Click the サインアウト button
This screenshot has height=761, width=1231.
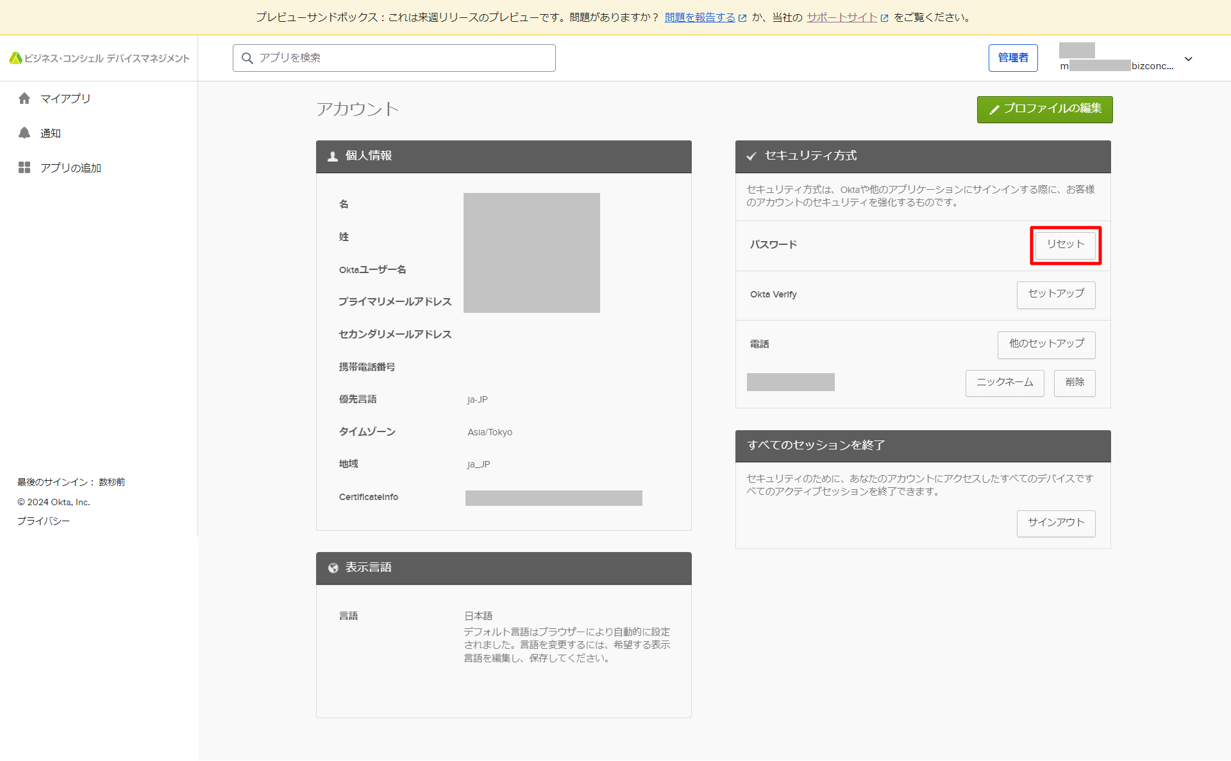pyautogui.click(x=1055, y=523)
